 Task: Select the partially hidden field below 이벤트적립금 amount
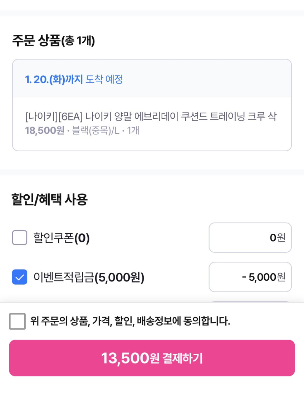click(250, 302)
